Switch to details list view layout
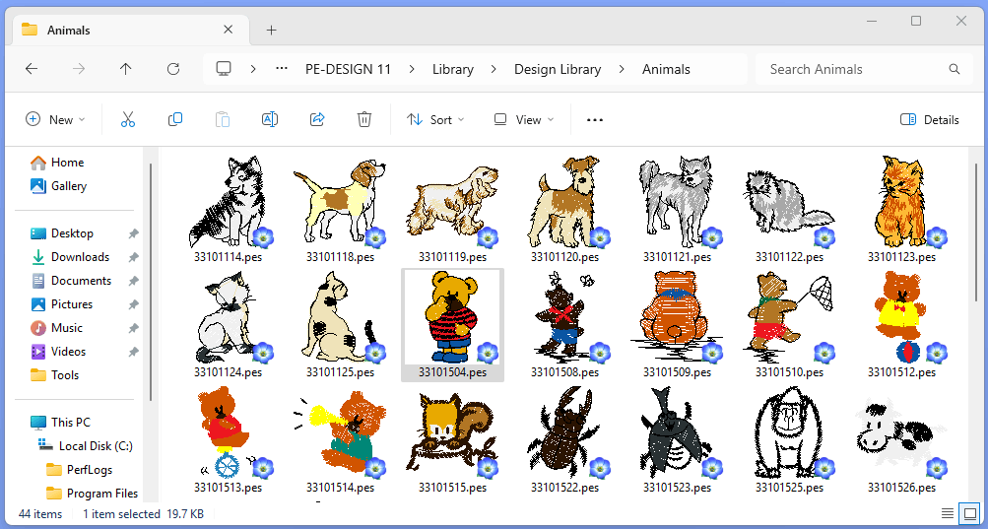Image resolution: width=988 pixels, height=529 pixels. (x=947, y=512)
